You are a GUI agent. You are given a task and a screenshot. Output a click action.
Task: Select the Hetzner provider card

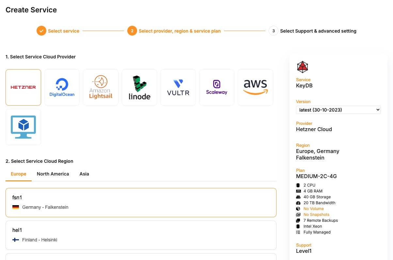[23, 87]
